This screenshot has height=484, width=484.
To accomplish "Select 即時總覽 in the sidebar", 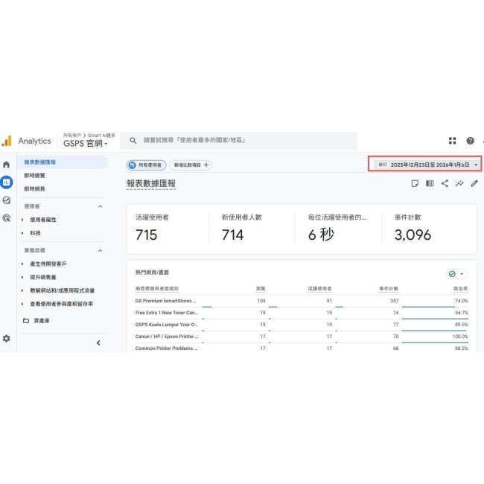I will 35,176.
